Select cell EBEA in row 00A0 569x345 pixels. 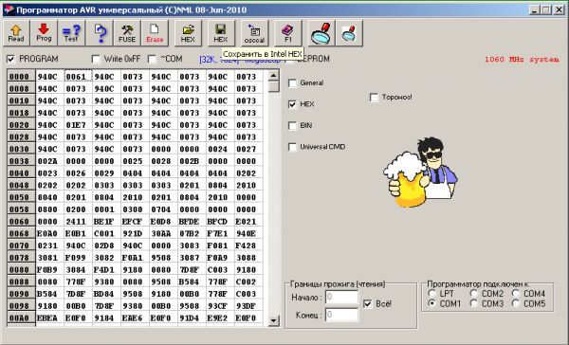click(x=50, y=318)
